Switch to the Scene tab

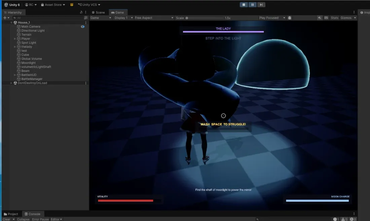(99, 12)
